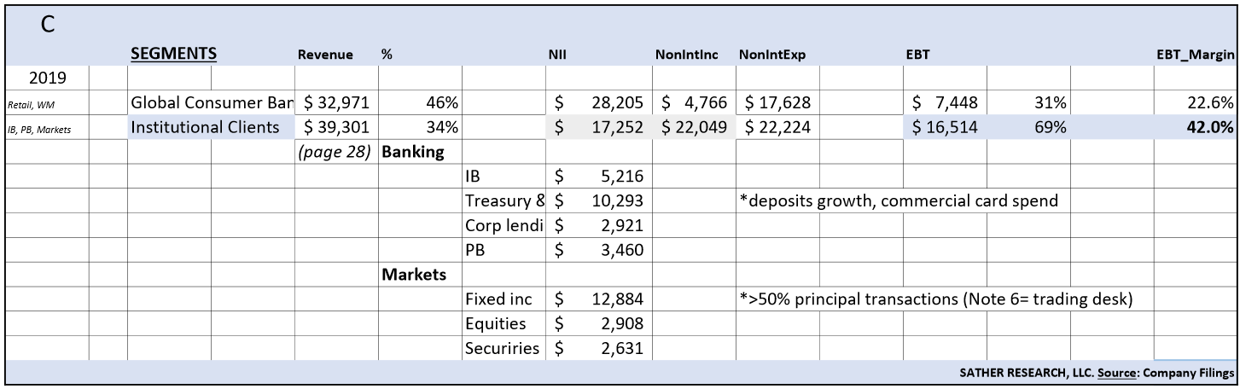The image size is (1240, 389).
Task: Select the Revenue column header
Action: tap(325, 55)
